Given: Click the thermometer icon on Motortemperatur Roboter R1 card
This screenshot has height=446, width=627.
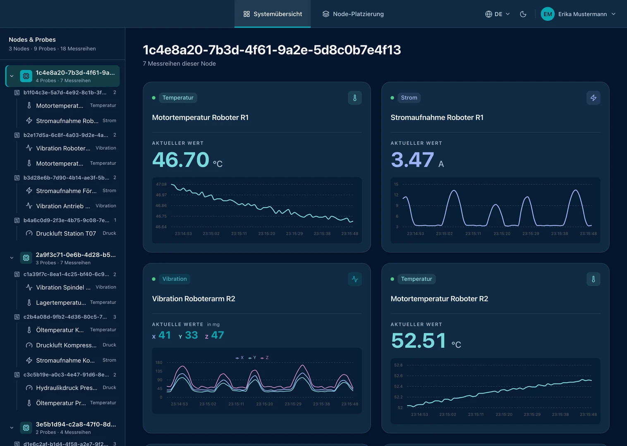Looking at the screenshot, I should pos(355,98).
